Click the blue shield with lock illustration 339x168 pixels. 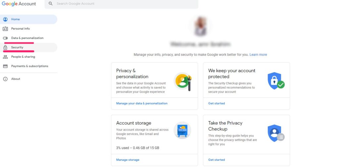(275, 81)
